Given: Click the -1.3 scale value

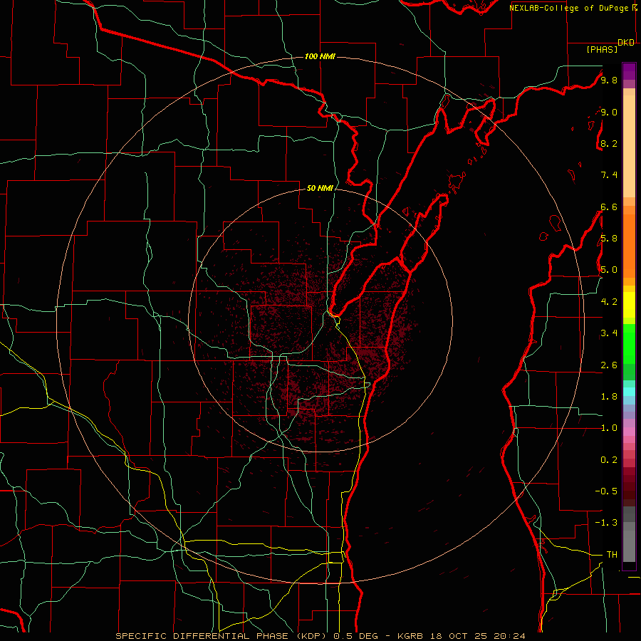Looking at the screenshot, I should point(606,523).
